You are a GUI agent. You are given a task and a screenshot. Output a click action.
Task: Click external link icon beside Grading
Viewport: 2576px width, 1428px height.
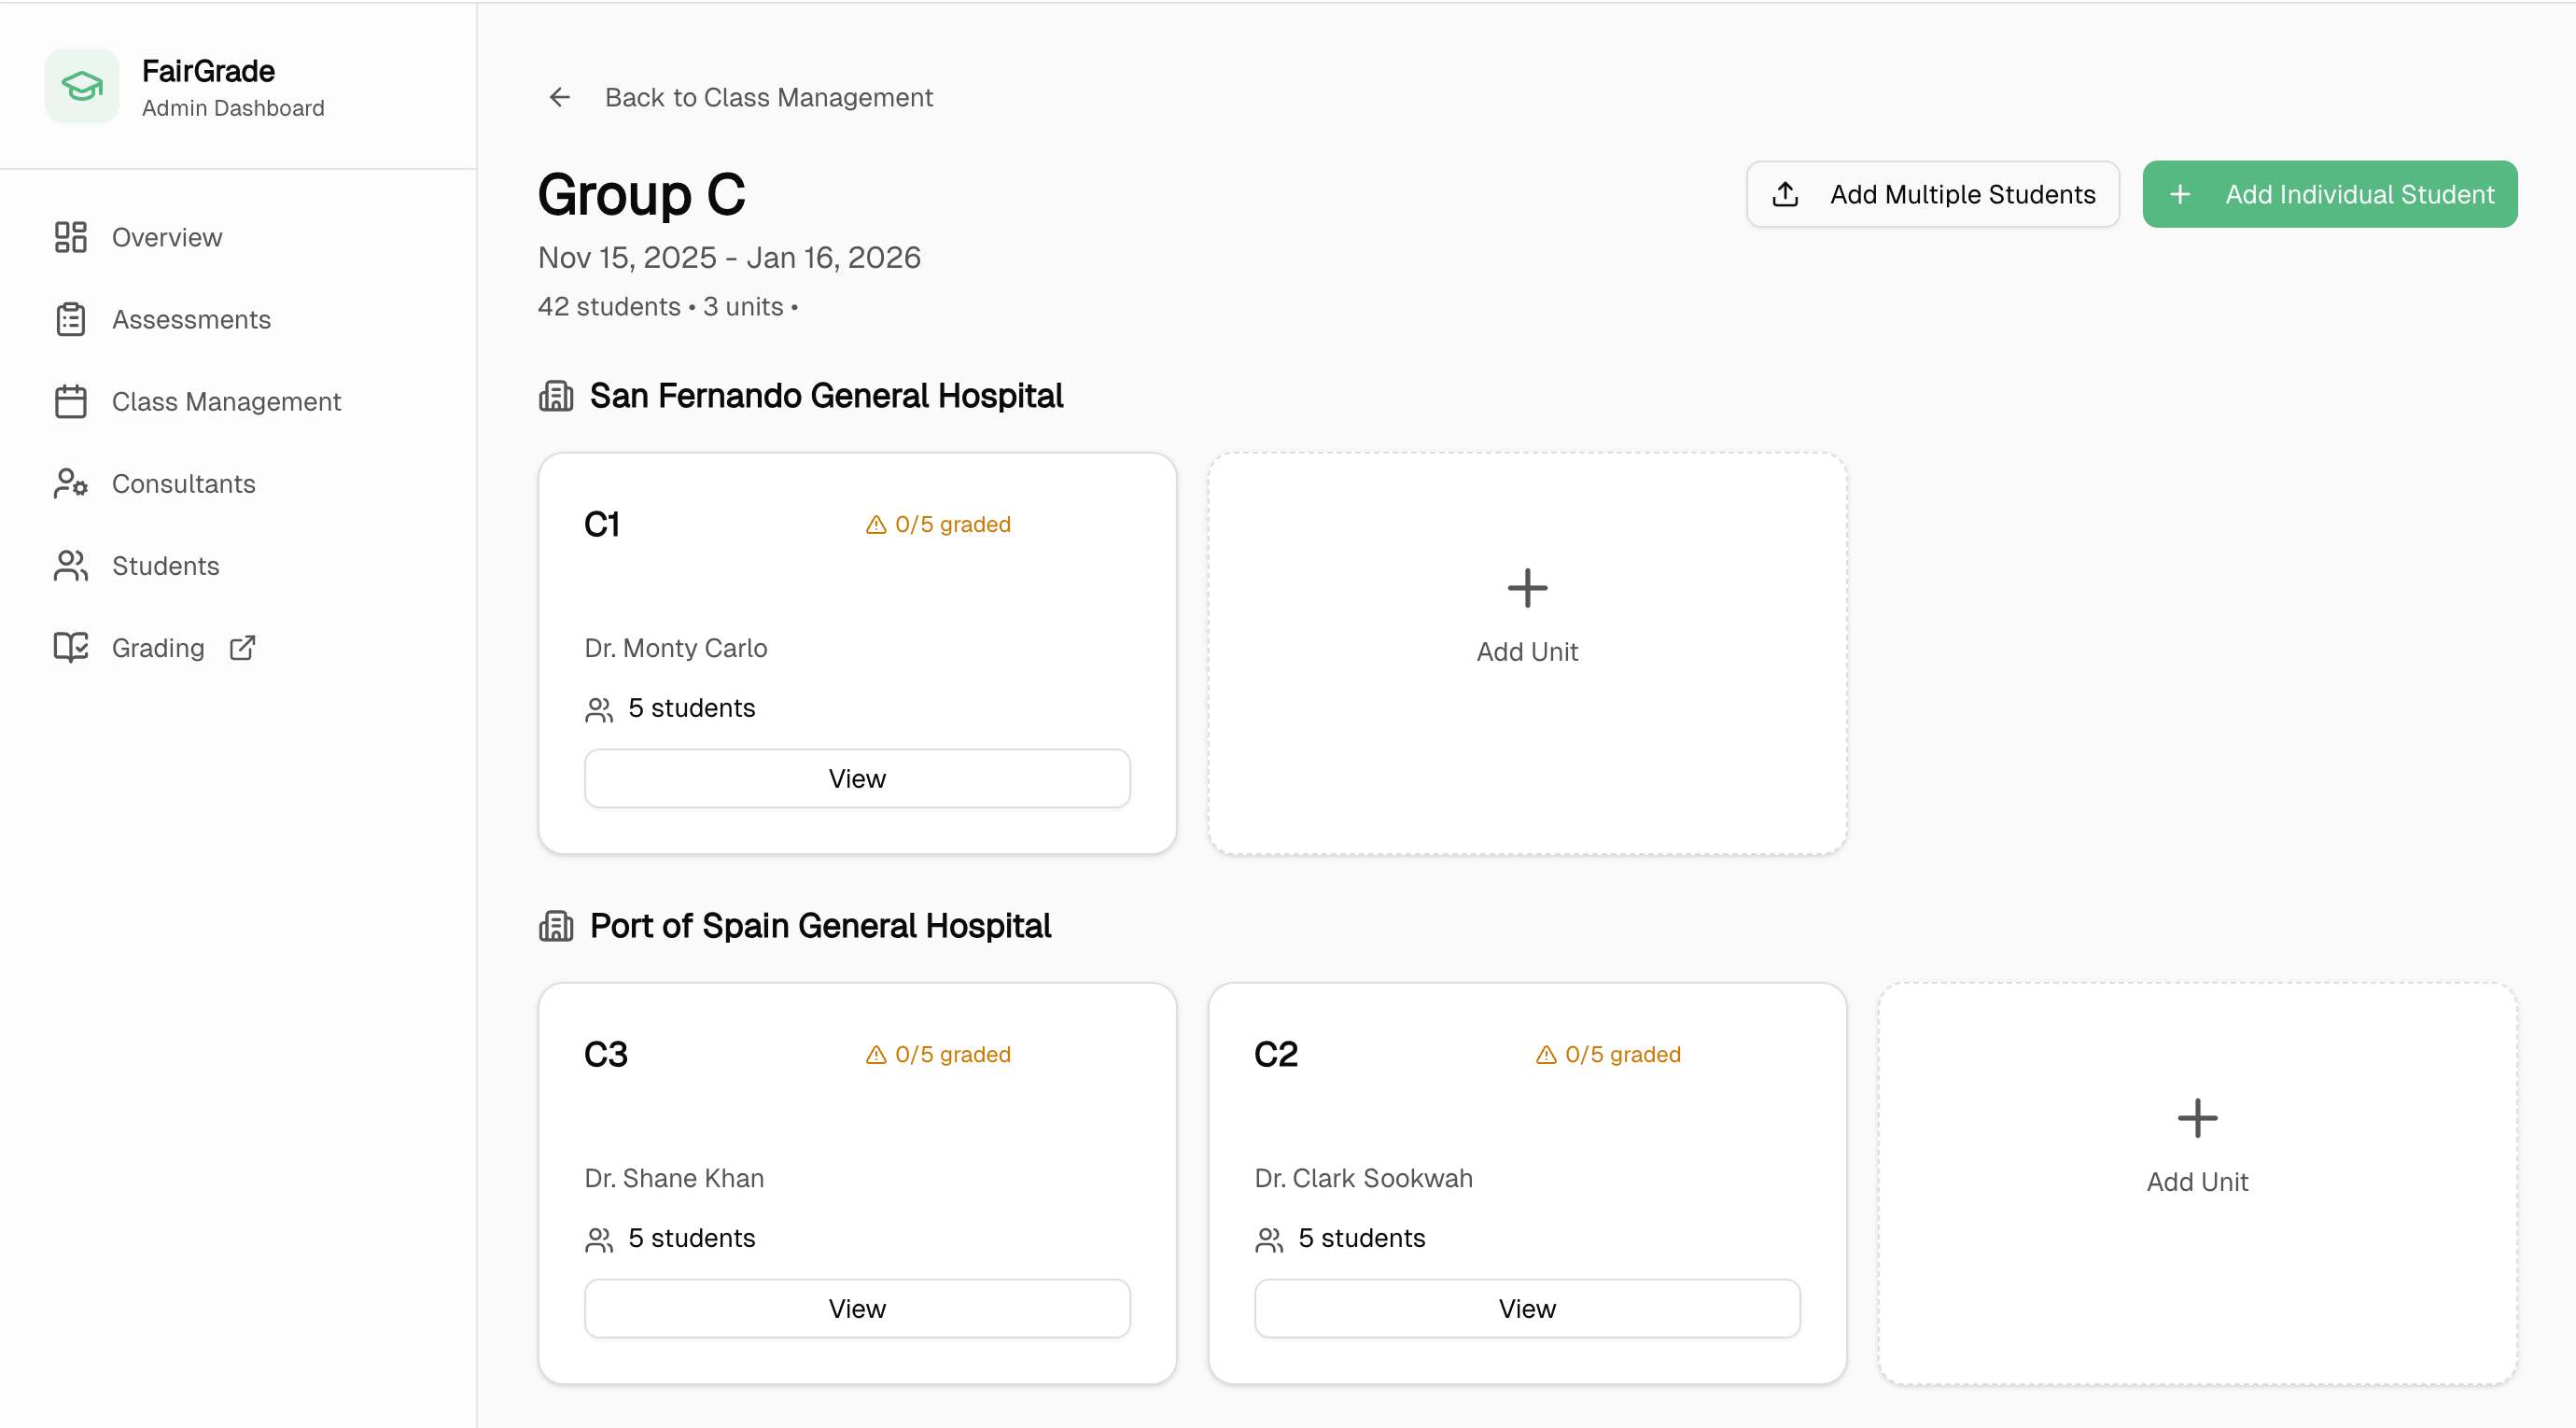[242, 647]
